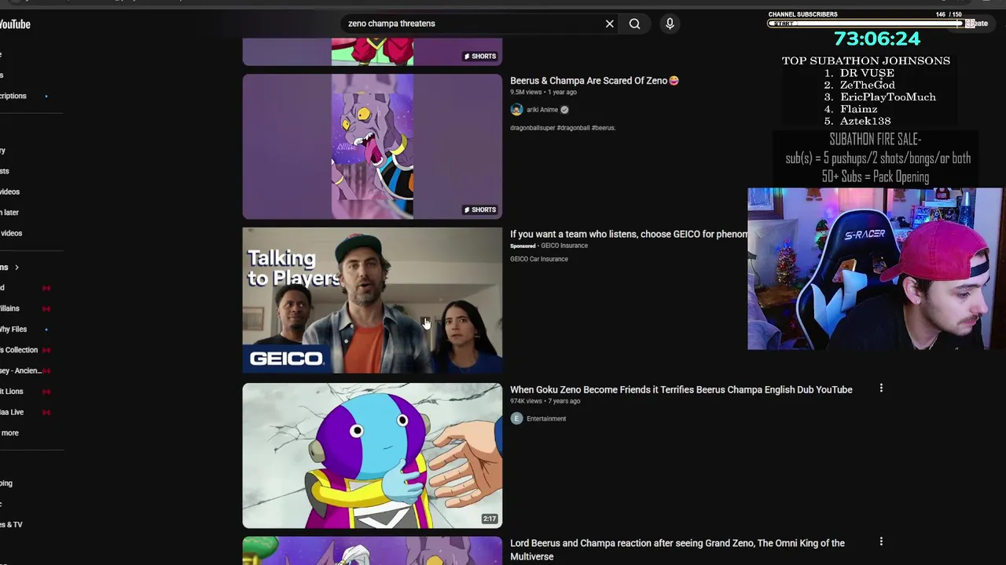Open the GEICO 'If you want a team who listens' ad title
This screenshot has width=1006, height=565.
tap(629, 234)
